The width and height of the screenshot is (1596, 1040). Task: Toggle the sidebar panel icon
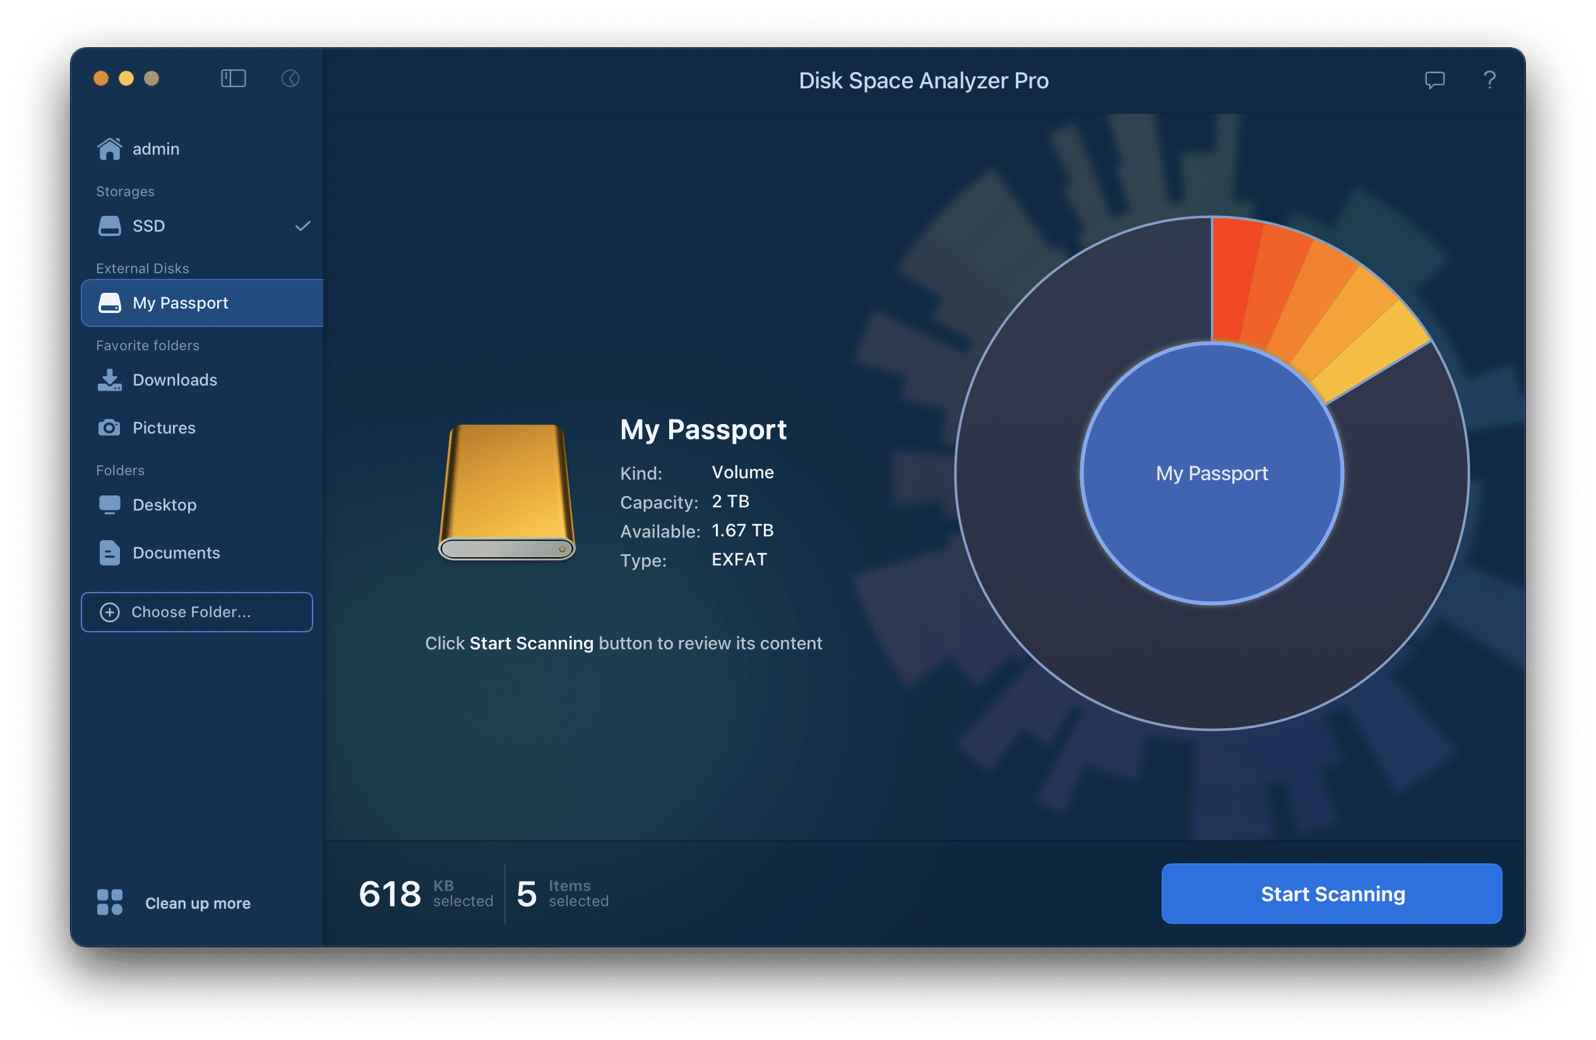pyautogui.click(x=234, y=78)
